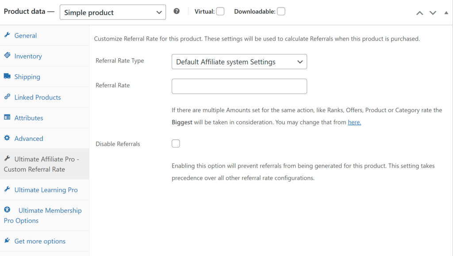Click the Inventory tag icon

pyautogui.click(x=7, y=56)
